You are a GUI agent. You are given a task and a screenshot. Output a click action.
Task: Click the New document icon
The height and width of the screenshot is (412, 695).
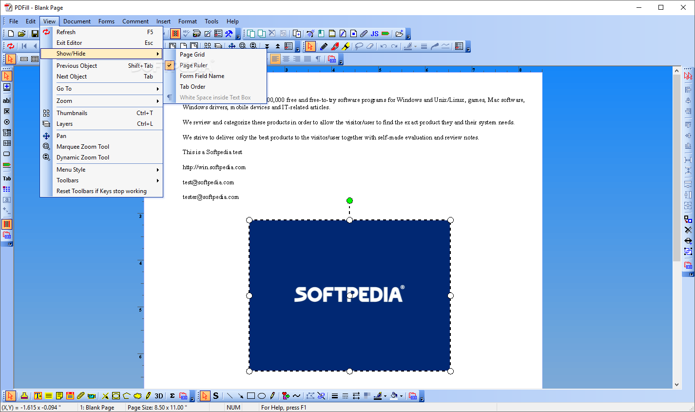coord(11,34)
